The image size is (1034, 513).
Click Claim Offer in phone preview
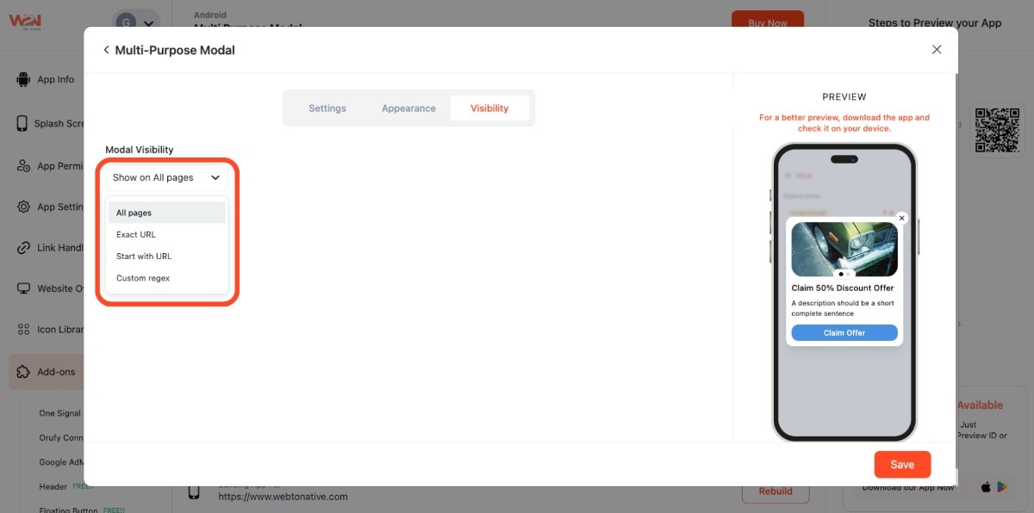pyautogui.click(x=844, y=333)
